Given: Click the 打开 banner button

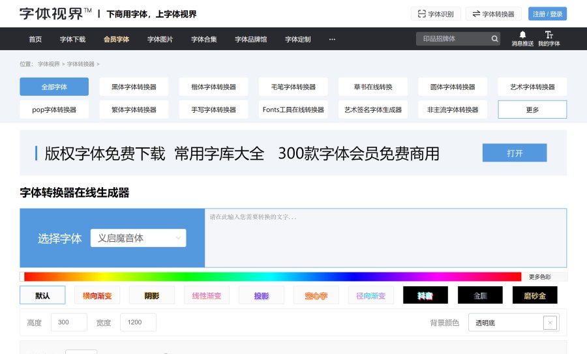Looking at the screenshot, I should pyautogui.click(x=515, y=153).
